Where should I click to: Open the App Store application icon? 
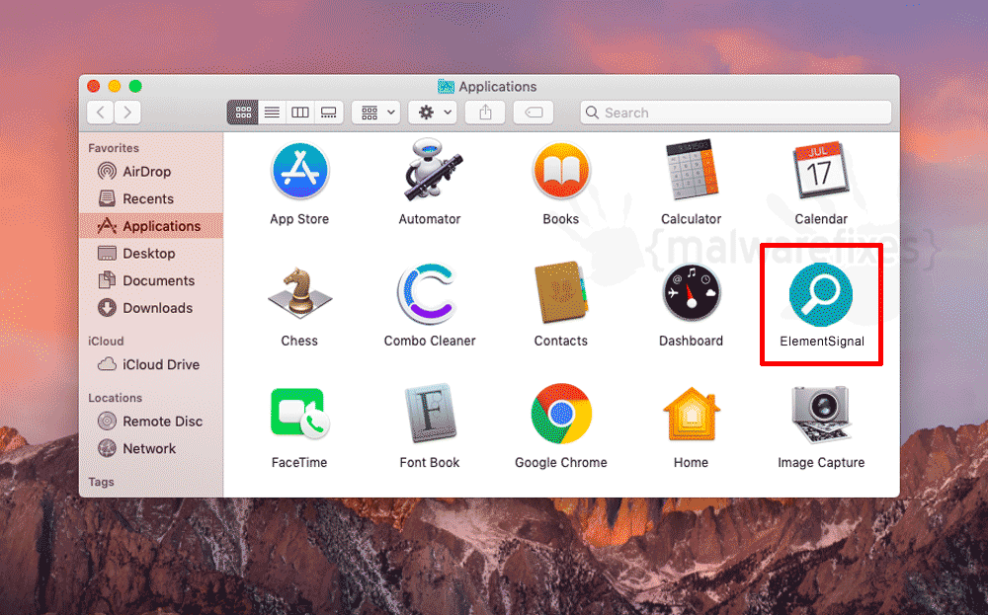(x=299, y=171)
